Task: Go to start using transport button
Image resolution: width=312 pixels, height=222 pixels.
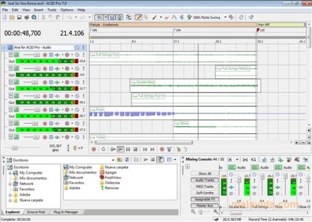Action: [145, 149]
